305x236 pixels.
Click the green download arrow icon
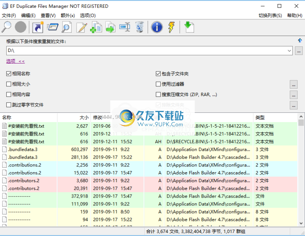(x=189, y=27)
